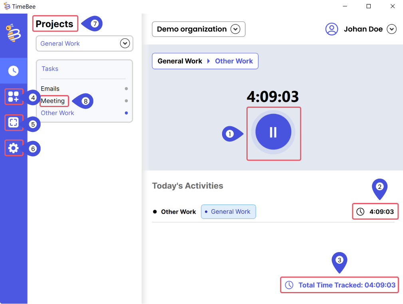Select Other Work in the breadcrumb
The image size is (403, 304).
click(x=234, y=61)
